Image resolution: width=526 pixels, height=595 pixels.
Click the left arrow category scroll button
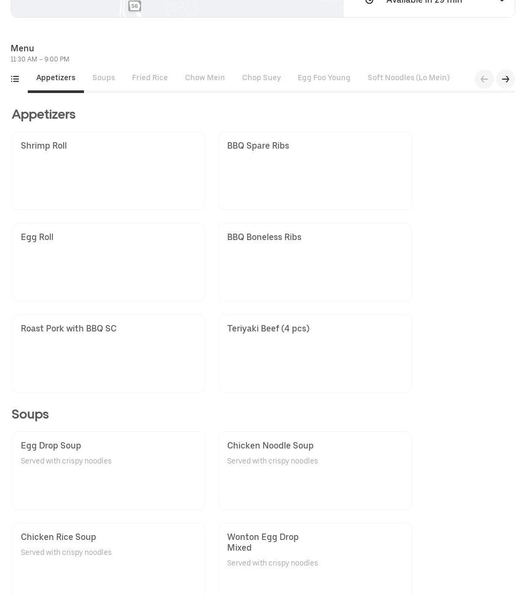484,79
